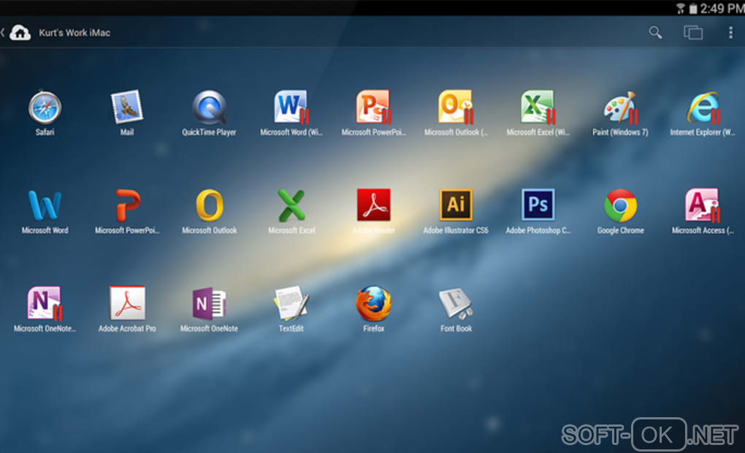Viewport: 745px width, 453px height.
Task: Open Microsoft Outlook (Windows) icon
Action: pos(456,107)
